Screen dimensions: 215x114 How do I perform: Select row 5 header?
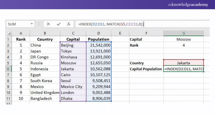coord(8,63)
